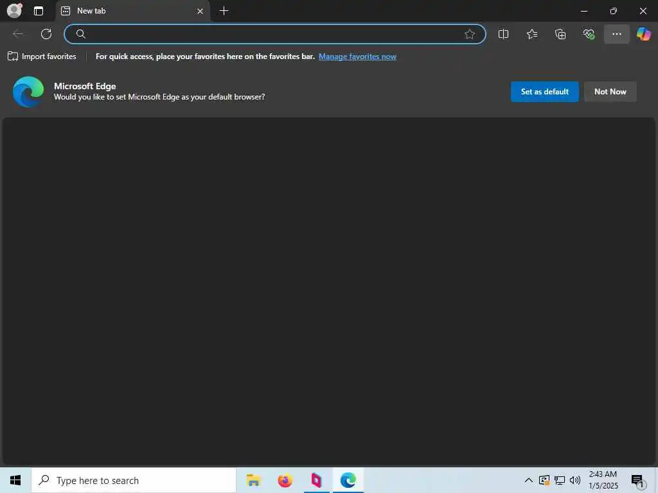Viewport: 658px width, 493px height.
Task: Click the search icon in address bar
Action: 80,34
